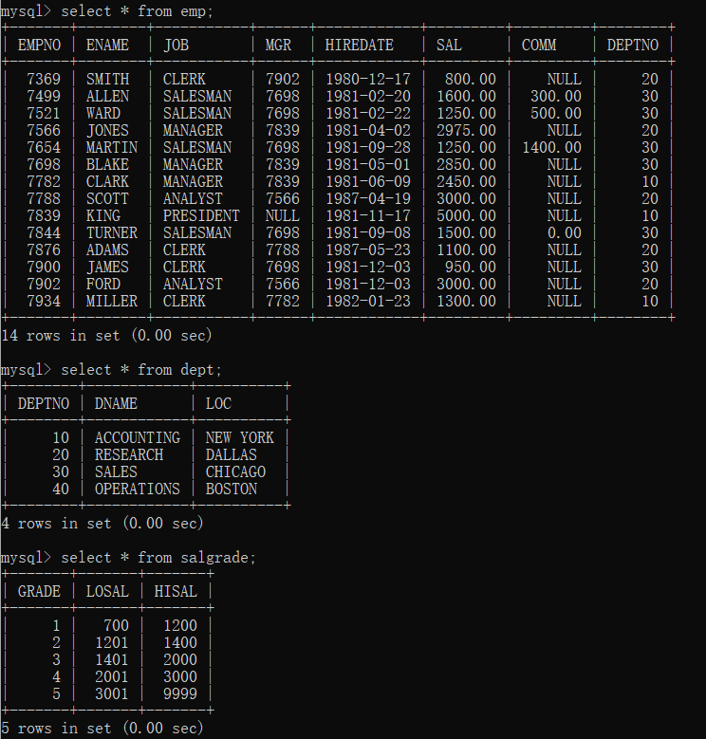Click location DALLAS
The height and width of the screenshot is (739, 706).
(x=231, y=454)
